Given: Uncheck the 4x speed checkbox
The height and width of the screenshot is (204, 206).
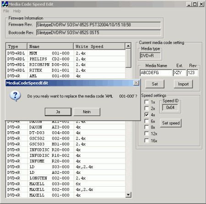Looking at the screenshot, I should [x=146, y=115].
